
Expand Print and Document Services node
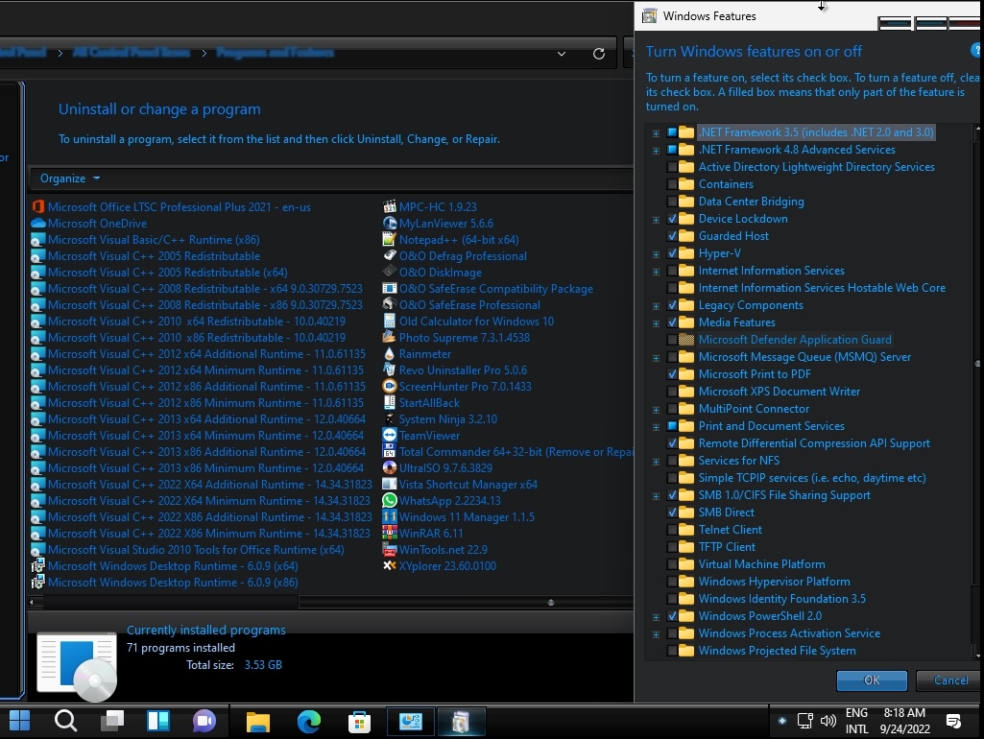coord(656,426)
